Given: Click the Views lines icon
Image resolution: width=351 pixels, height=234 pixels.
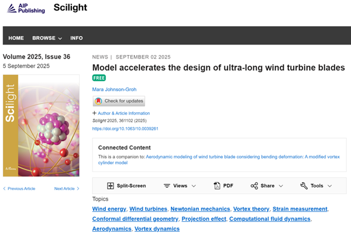Looking at the screenshot, I should (167, 185).
